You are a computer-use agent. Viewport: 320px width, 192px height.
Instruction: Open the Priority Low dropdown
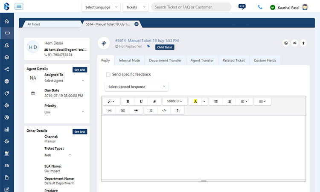click(64, 112)
